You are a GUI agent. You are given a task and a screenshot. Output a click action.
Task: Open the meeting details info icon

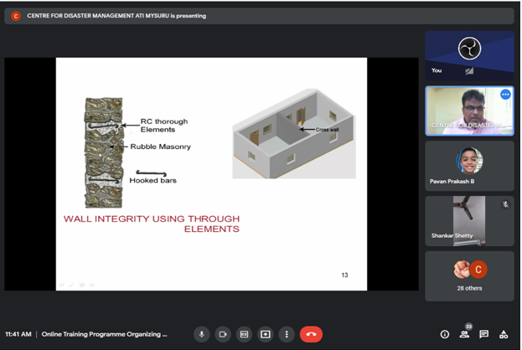pyautogui.click(x=445, y=334)
